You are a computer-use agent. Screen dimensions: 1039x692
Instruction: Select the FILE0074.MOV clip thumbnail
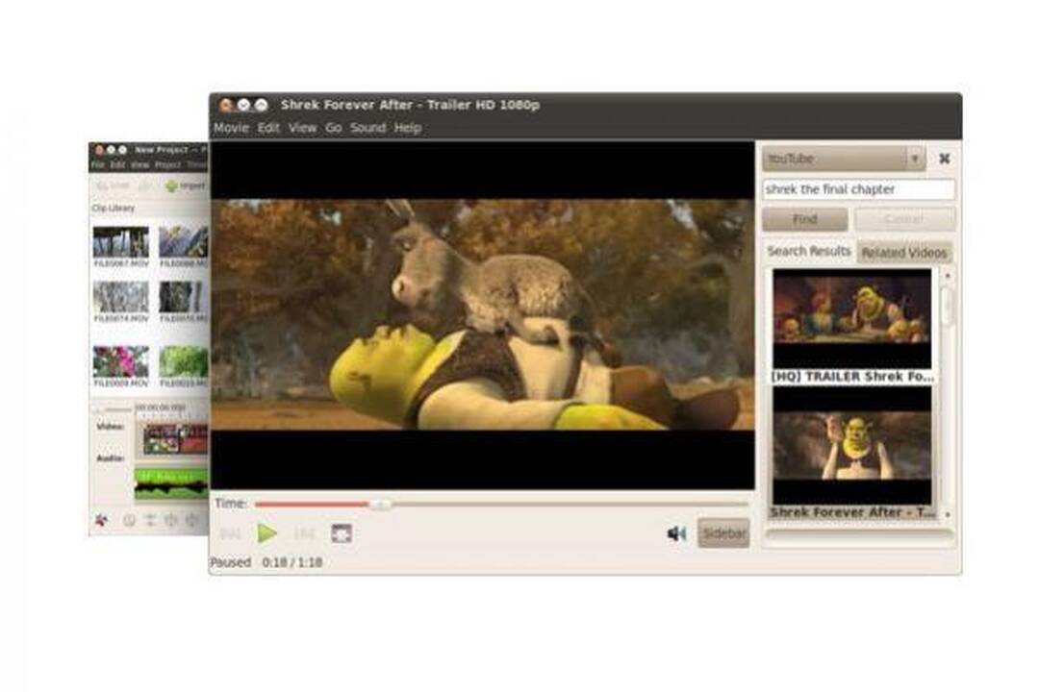click(120, 297)
